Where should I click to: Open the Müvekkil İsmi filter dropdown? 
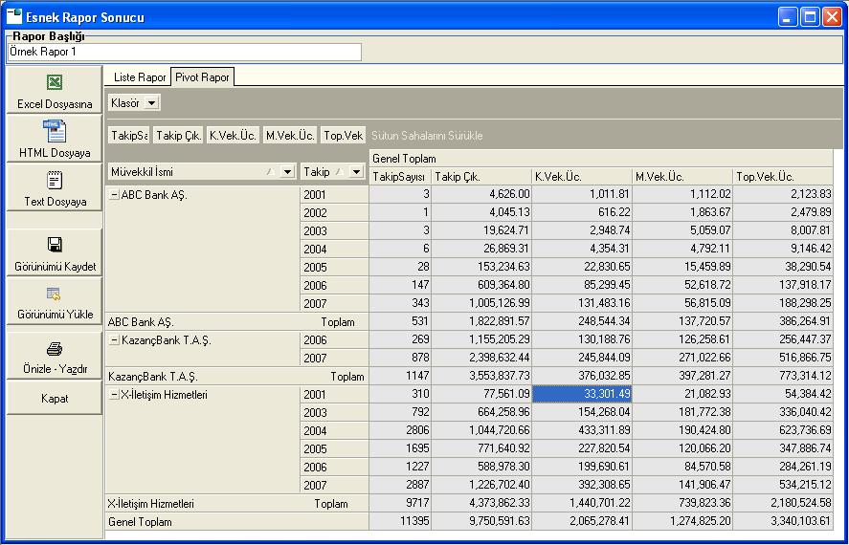point(287,172)
